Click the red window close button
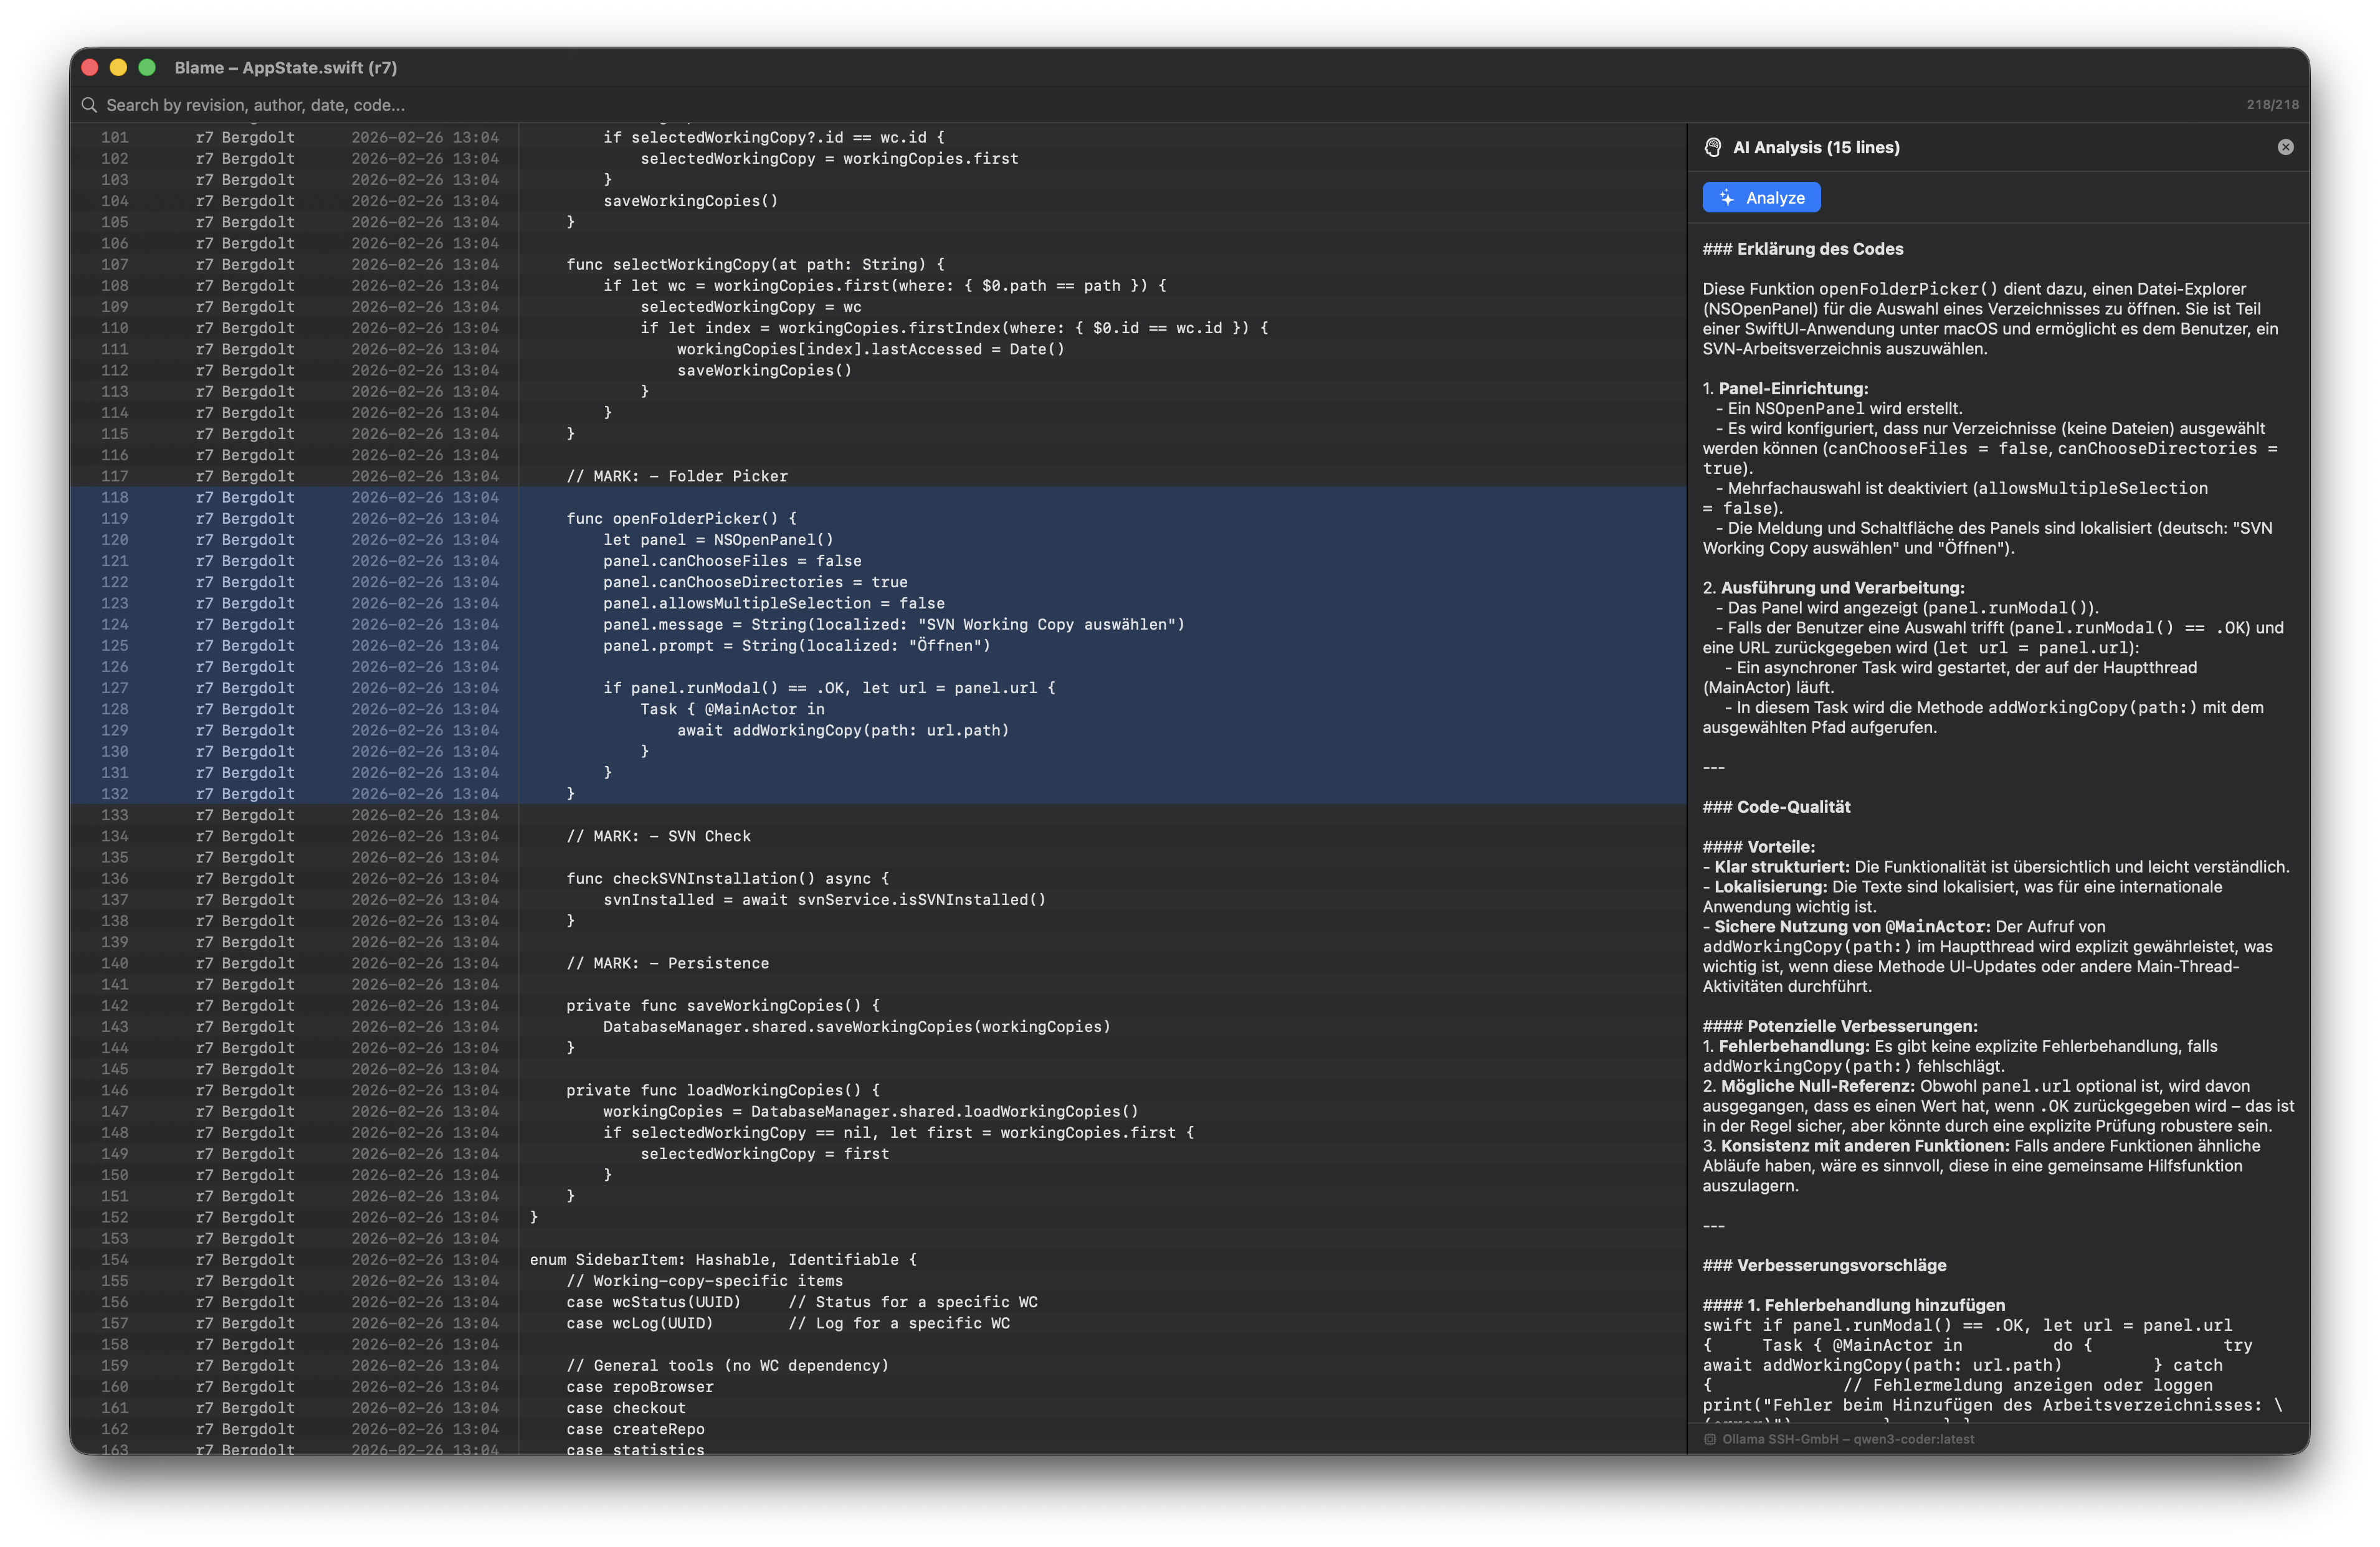 click(90, 67)
